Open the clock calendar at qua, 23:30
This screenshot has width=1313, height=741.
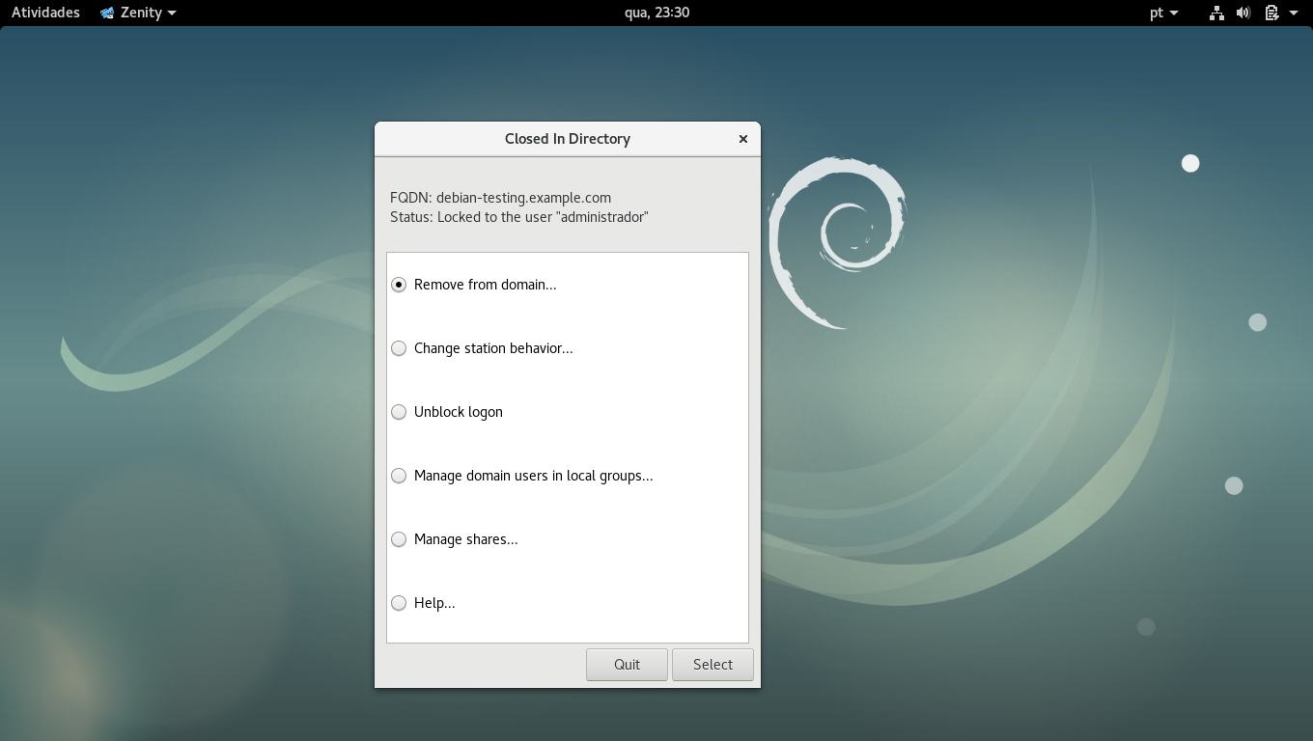point(656,13)
